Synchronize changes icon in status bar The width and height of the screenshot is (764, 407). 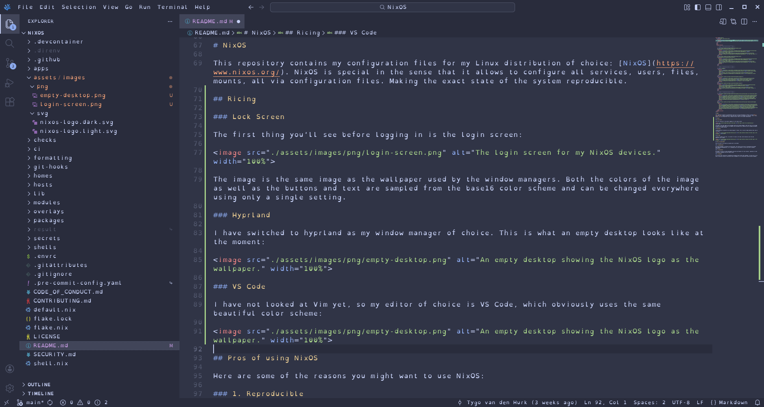tap(50, 403)
